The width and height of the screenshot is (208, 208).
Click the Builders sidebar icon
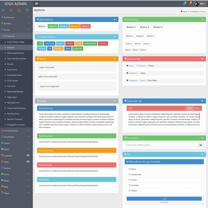point(2,23)
